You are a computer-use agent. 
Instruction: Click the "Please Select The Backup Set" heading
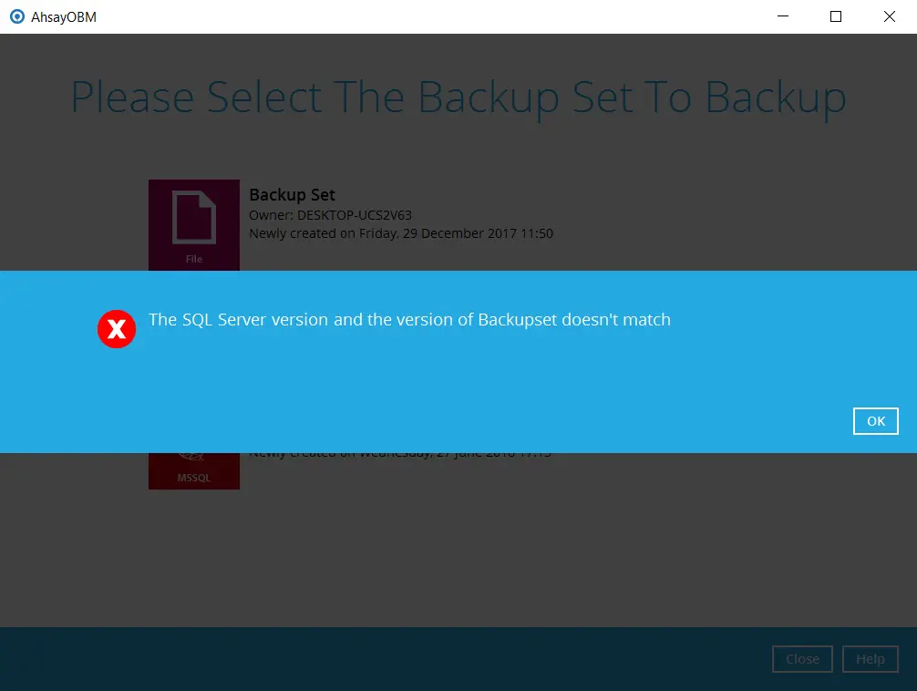point(458,98)
